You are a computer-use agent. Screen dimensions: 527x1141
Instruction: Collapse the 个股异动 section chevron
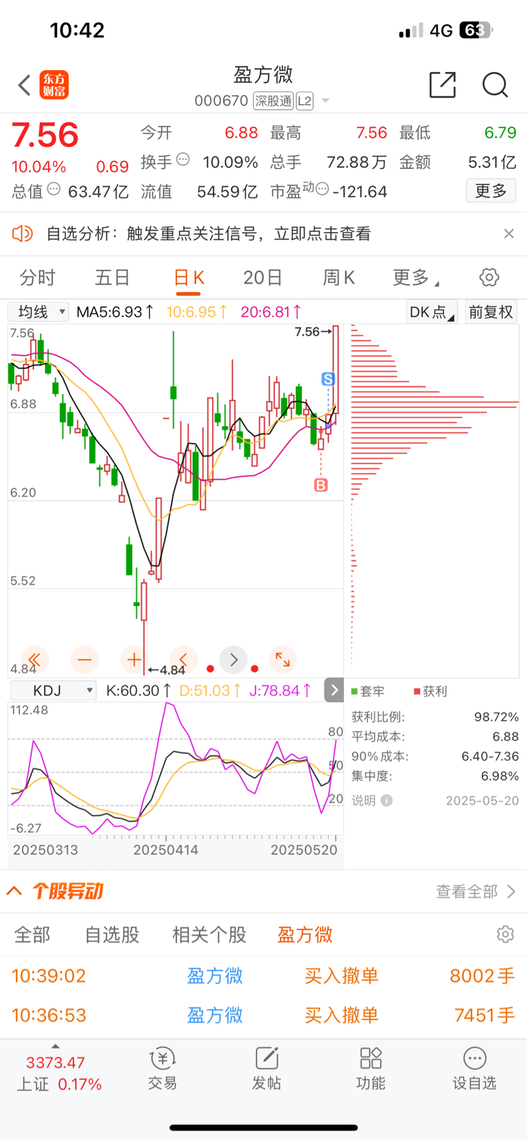14,891
